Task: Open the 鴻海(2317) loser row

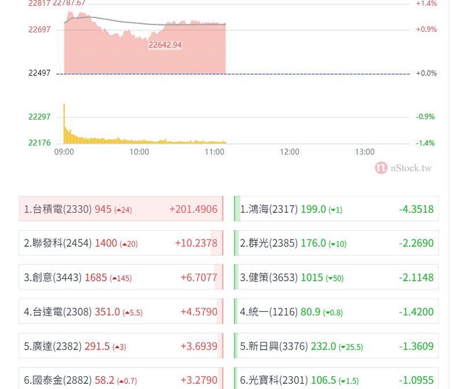Action: (x=337, y=209)
